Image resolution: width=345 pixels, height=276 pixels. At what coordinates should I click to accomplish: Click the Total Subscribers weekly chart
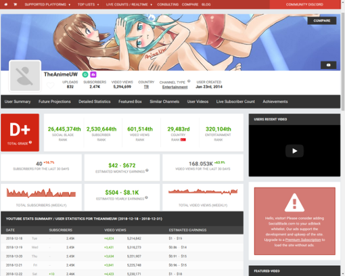(x=41, y=193)
